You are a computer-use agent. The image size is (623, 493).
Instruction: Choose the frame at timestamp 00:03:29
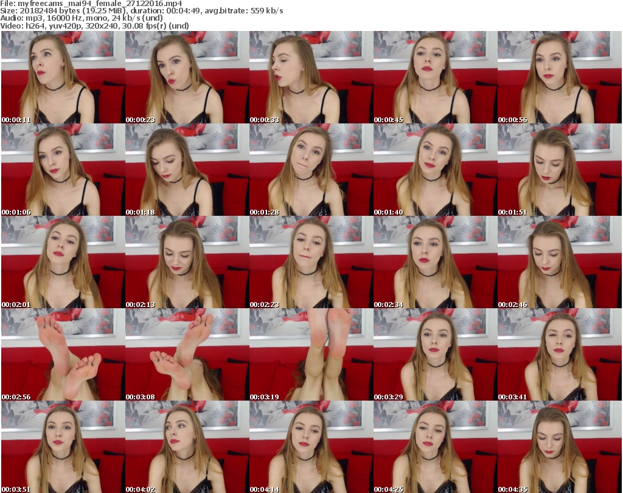click(x=436, y=354)
